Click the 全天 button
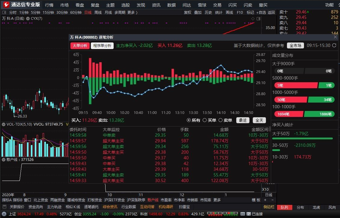 (x=259, y=120)
